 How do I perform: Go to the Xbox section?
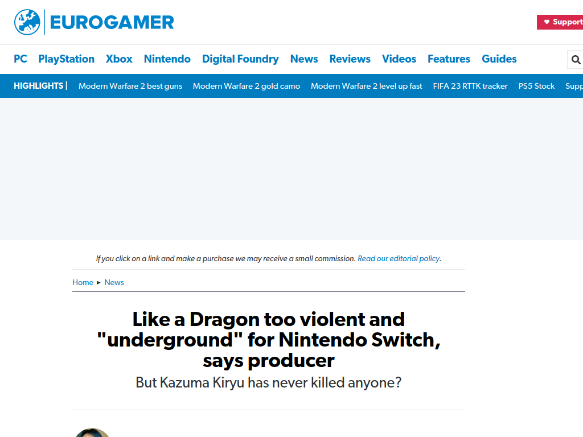(119, 59)
